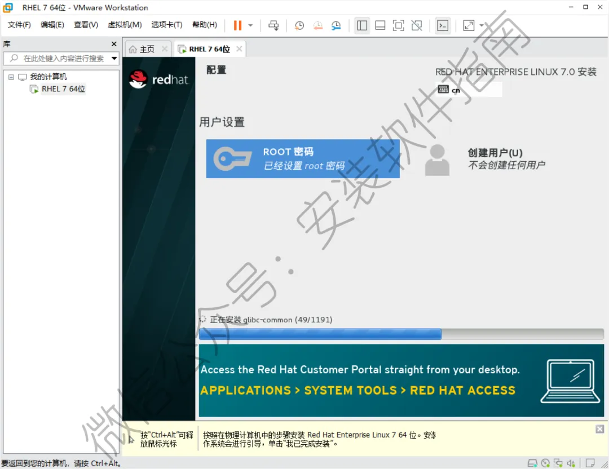The image size is (609, 469).
Task: Select 我的计算机 in the library tree
Action: 48,77
